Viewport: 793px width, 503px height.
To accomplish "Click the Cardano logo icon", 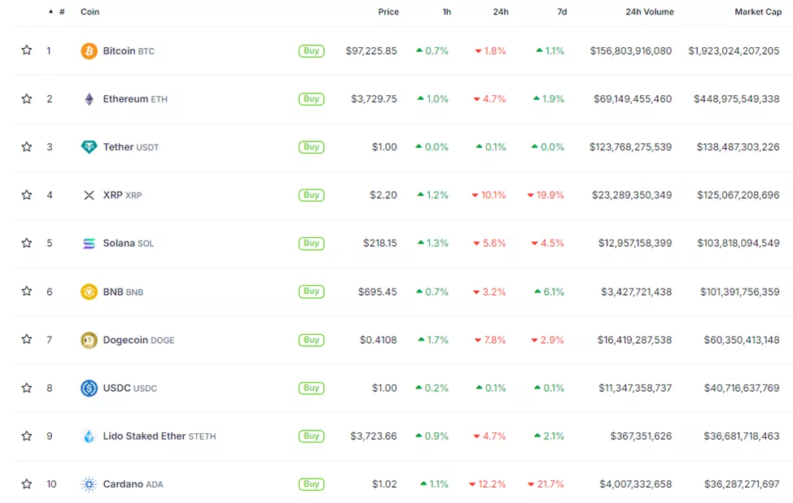I will pos(89,484).
